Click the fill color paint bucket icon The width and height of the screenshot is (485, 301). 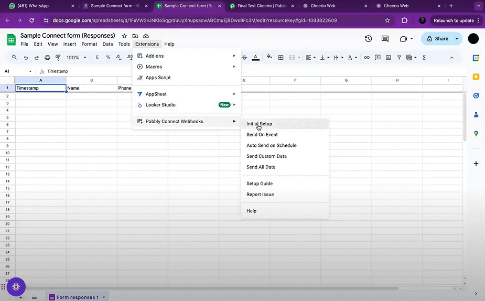click(x=269, y=57)
